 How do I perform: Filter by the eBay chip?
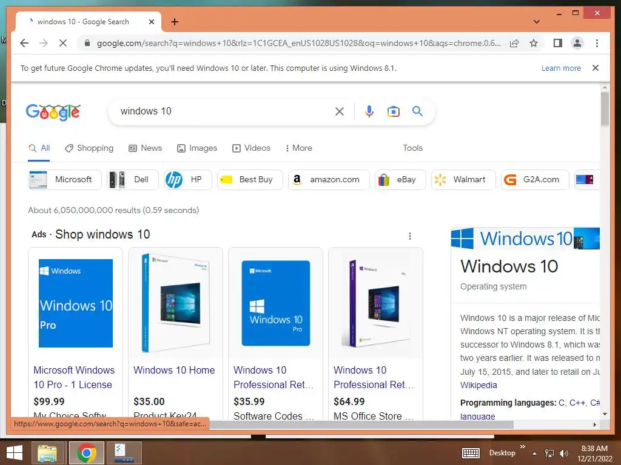tap(400, 179)
